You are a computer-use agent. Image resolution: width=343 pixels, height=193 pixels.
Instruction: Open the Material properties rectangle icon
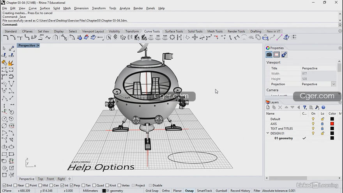276,55
